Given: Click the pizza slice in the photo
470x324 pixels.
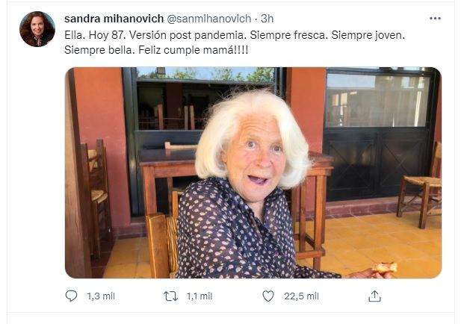Looking at the screenshot, I should [x=385, y=267].
